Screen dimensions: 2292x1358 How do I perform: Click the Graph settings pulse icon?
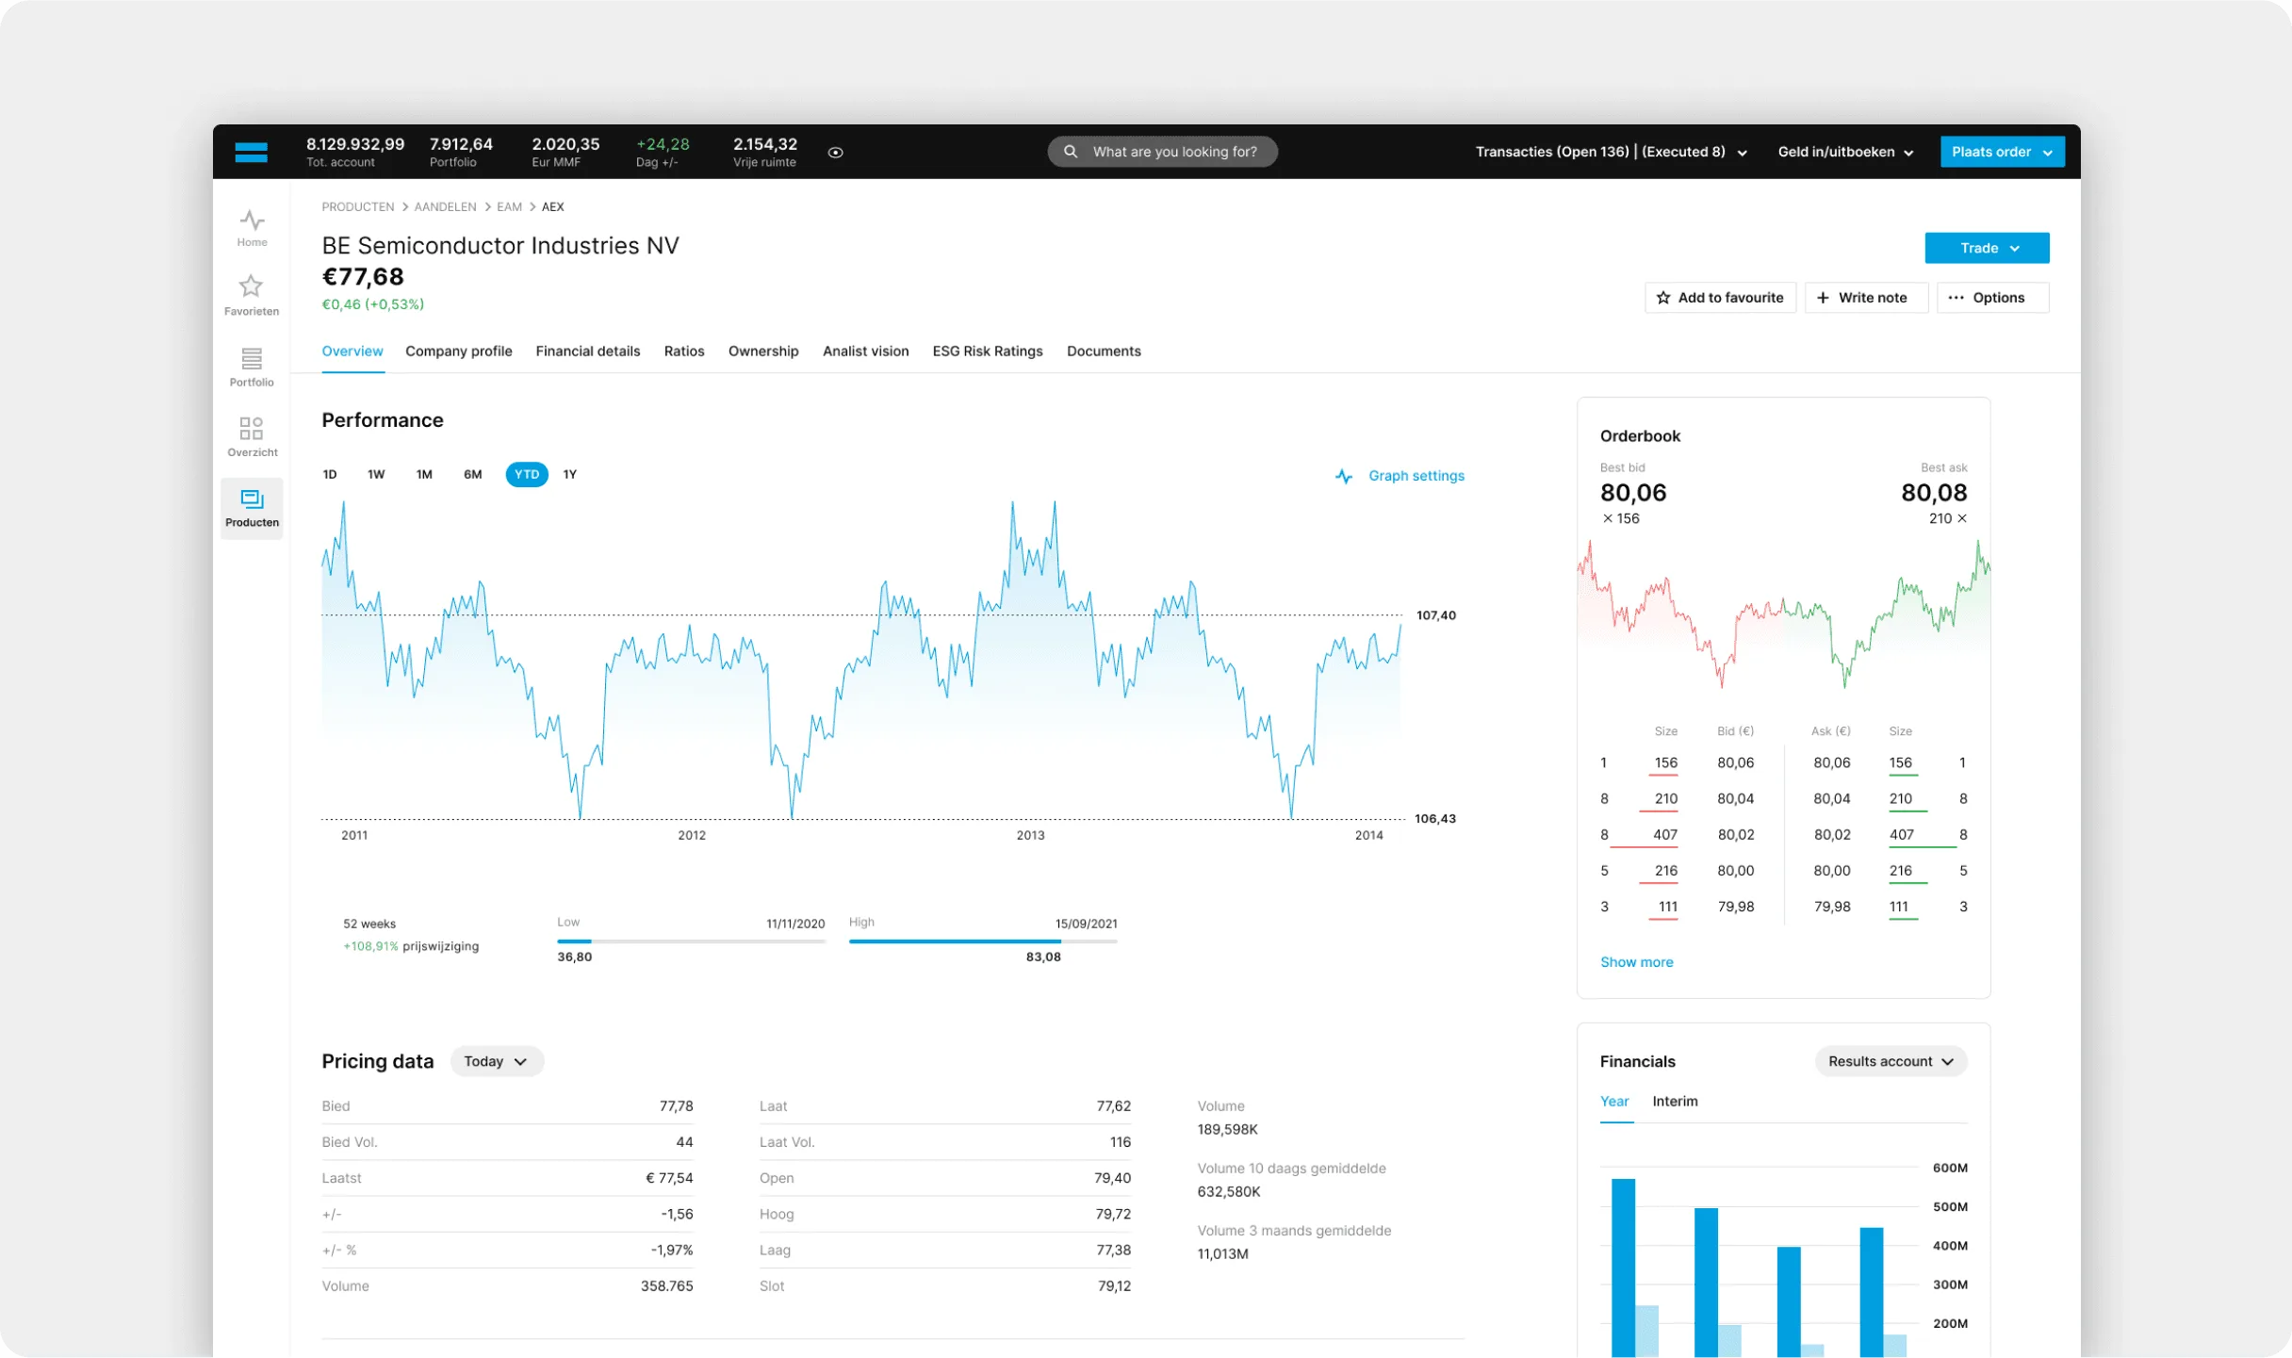(1344, 476)
